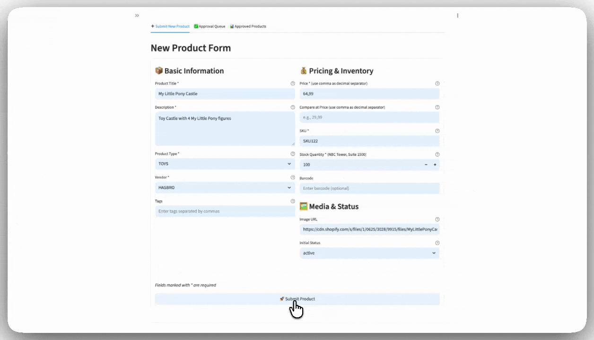
Task: Click the Media & Status heading
Action: click(329, 206)
